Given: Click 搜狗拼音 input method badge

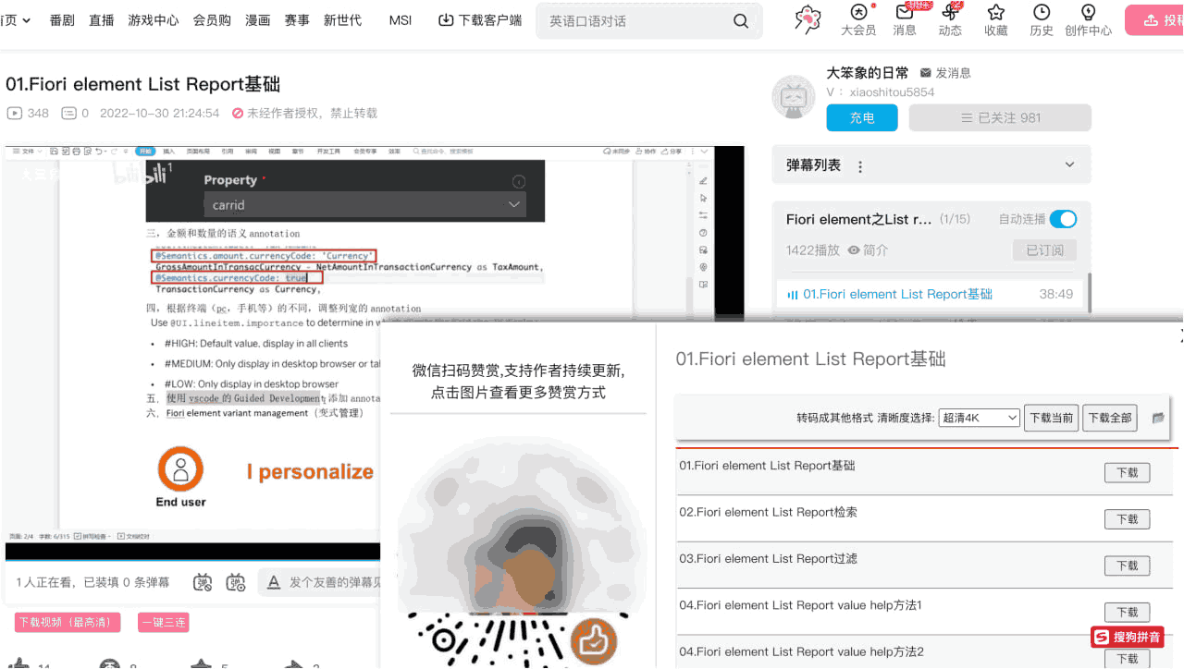Looking at the screenshot, I should point(1127,637).
